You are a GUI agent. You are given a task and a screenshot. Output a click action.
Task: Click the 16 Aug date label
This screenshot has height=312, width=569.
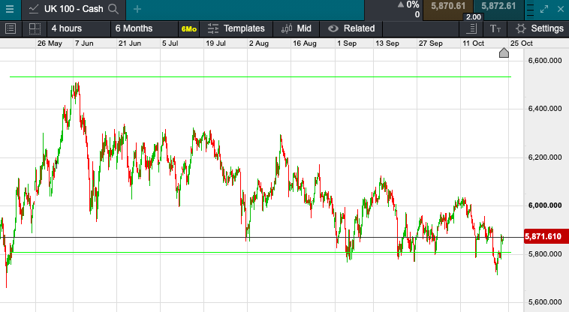click(305, 43)
